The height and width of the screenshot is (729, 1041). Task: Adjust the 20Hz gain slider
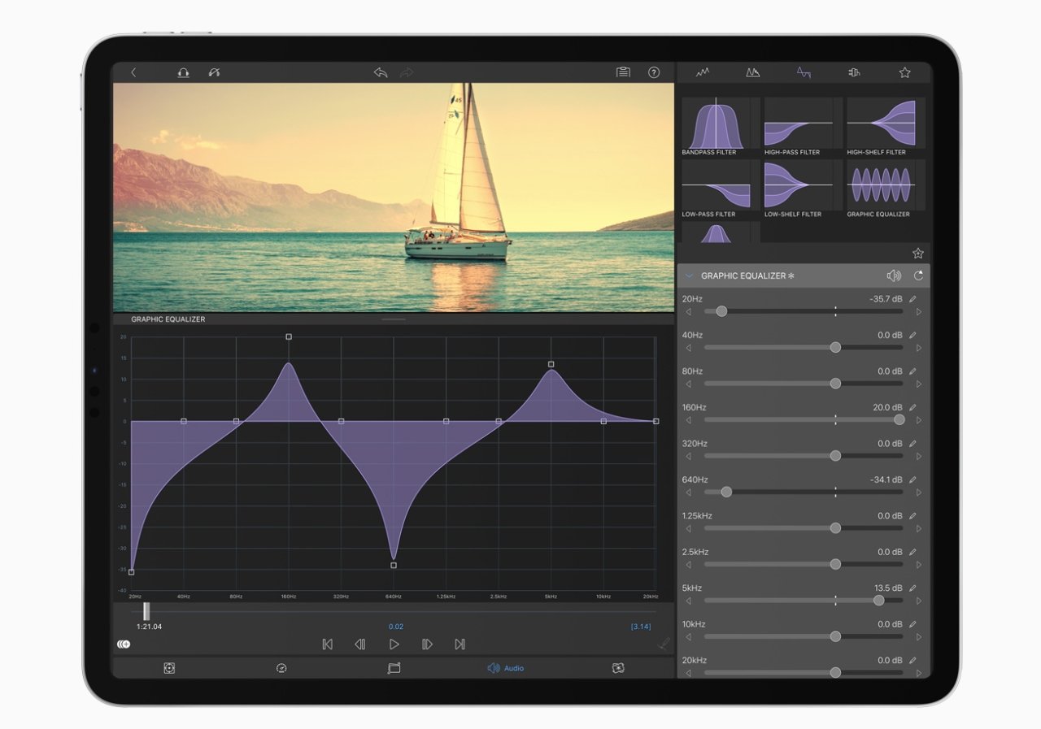click(x=721, y=311)
